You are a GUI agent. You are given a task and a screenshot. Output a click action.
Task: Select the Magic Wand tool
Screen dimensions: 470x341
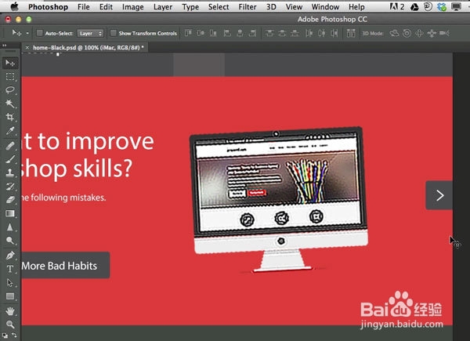[x=10, y=103]
